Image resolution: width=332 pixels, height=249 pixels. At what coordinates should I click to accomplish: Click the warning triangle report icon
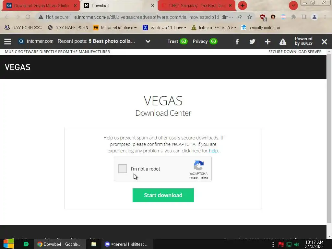(x=283, y=42)
